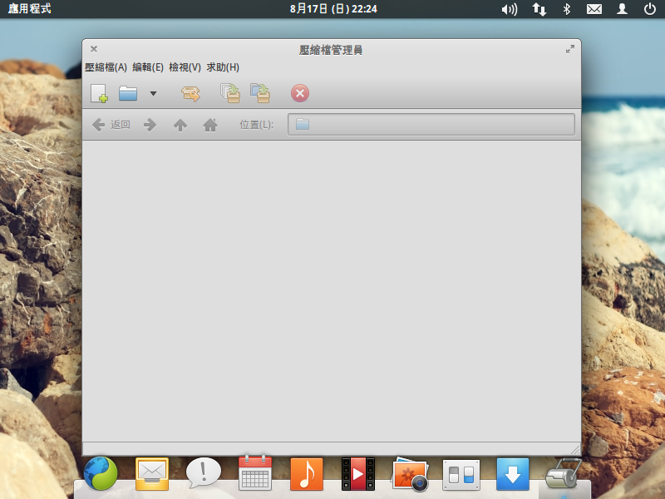Open the 壓縮檔(A) menu
Viewport: 665px width, 499px height.
(106, 67)
